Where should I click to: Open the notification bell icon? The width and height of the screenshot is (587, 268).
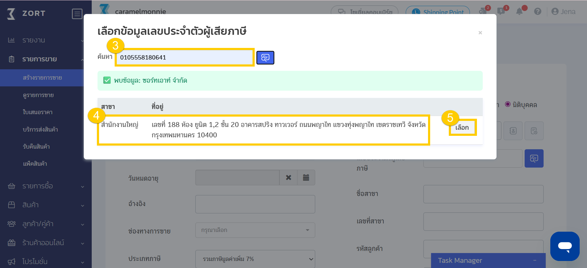tap(519, 12)
